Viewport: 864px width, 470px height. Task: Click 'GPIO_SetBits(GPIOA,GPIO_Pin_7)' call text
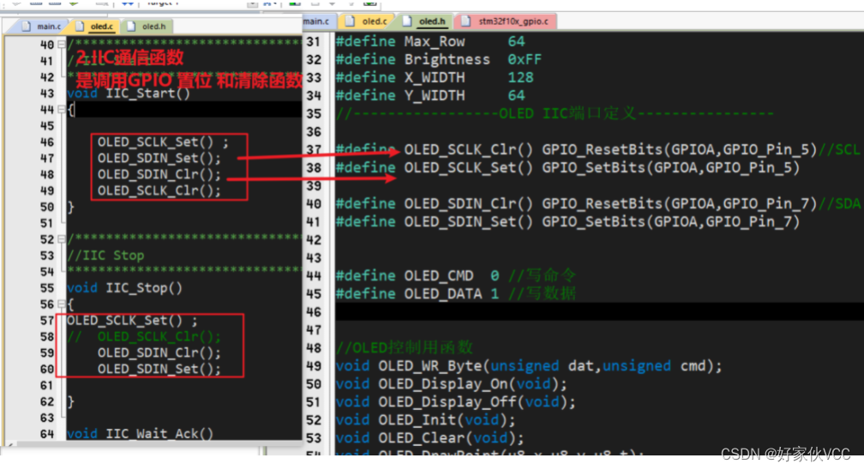[x=670, y=222]
